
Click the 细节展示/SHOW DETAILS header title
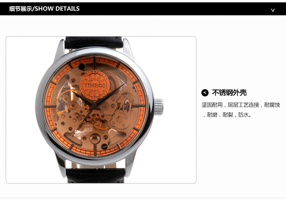(44, 8)
